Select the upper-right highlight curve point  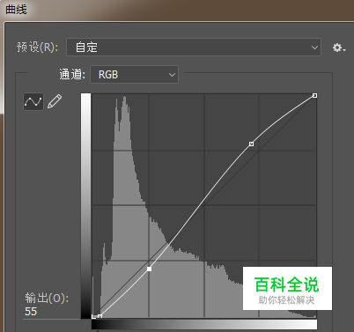click(251, 144)
